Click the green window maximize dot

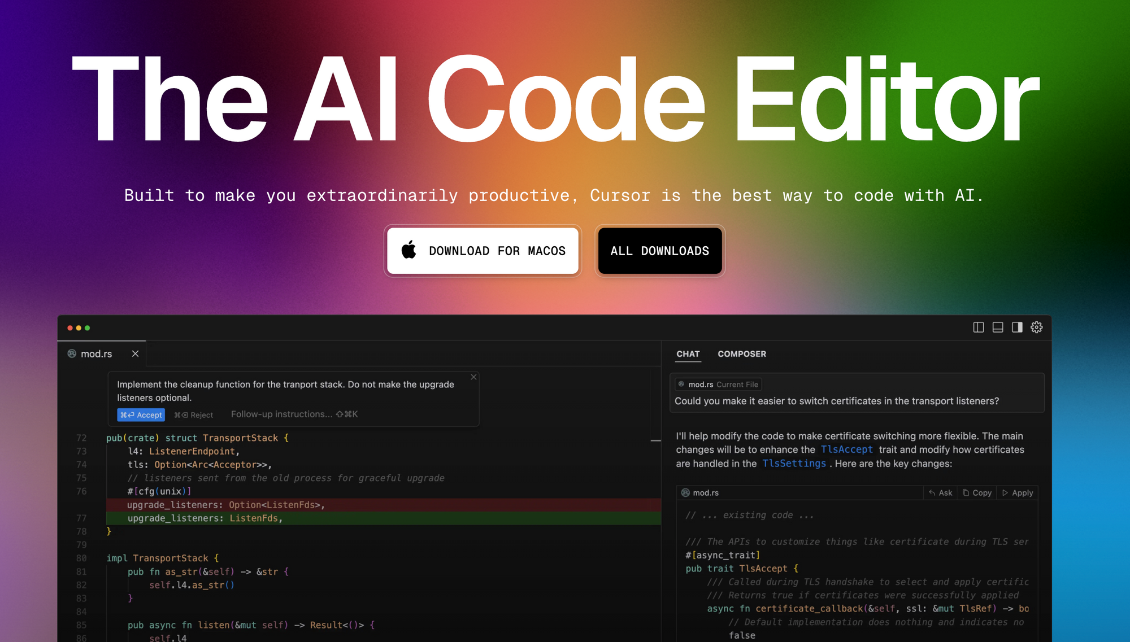pos(87,328)
